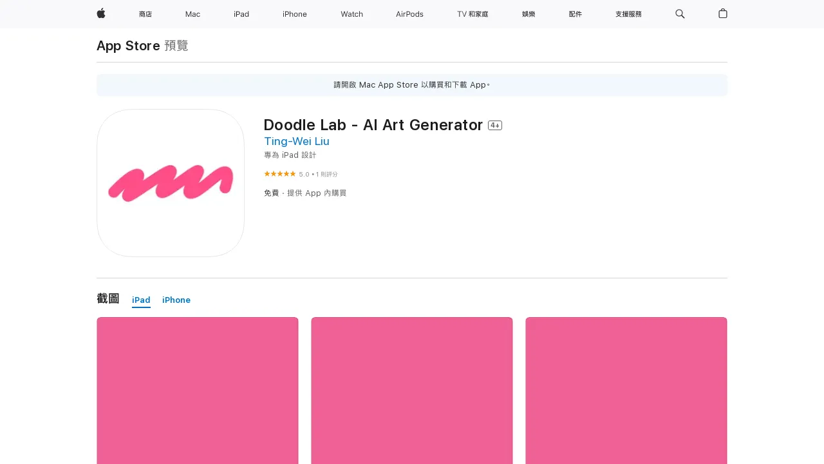Open the first pink screenshot thumbnail
The width and height of the screenshot is (824, 464).
[x=198, y=391]
